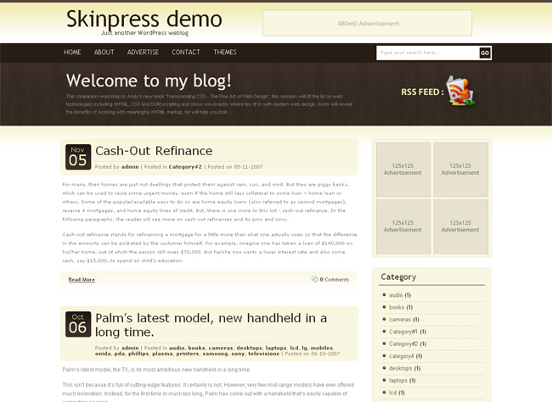The width and height of the screenshot is (552, 402).
Task: Click the bottom-right 125x125 Advertisement
Action: 460,226
